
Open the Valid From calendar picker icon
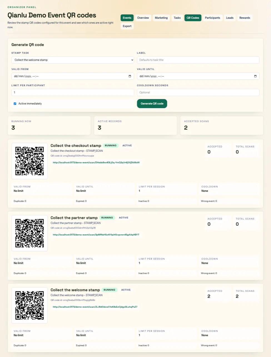(130, 76)
